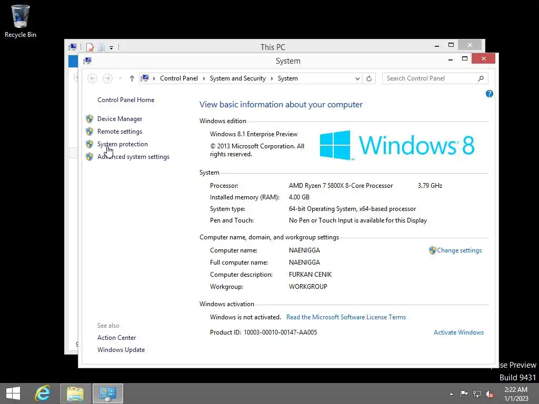
Task: Expand arrow after System and Security breadcrumb
Action: 272,79
